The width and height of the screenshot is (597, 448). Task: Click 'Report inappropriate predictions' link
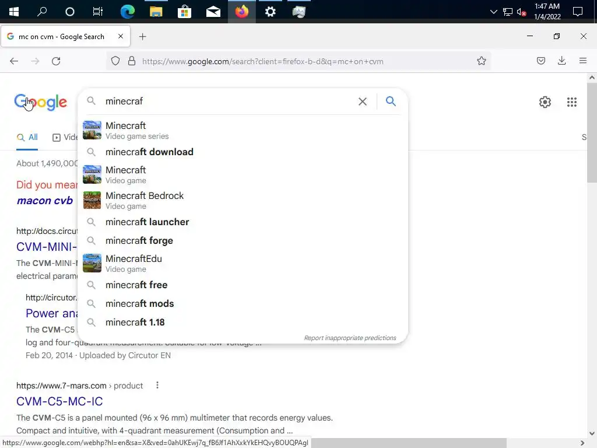(x=350, y=338)
